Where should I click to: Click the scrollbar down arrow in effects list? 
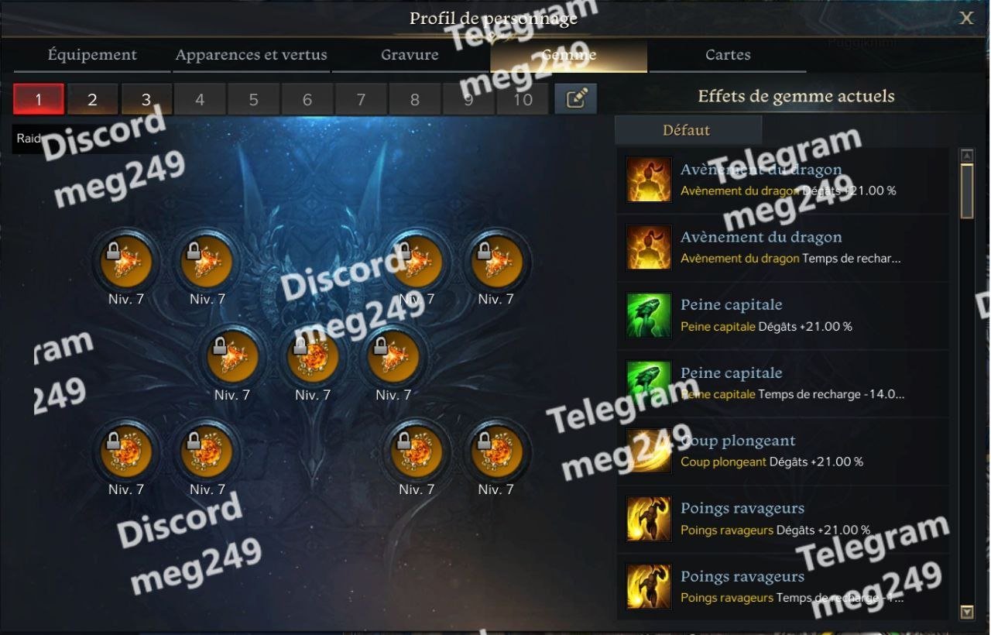967,612
